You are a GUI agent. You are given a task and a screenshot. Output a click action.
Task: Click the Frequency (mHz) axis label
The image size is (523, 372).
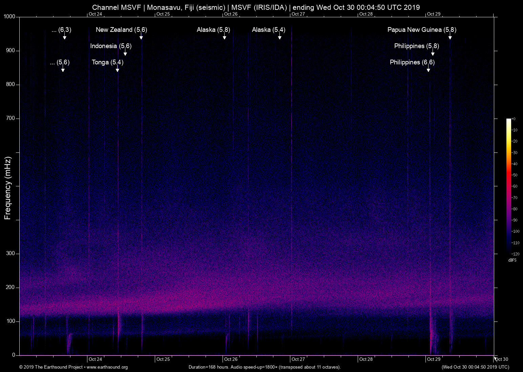click(7, 186)
